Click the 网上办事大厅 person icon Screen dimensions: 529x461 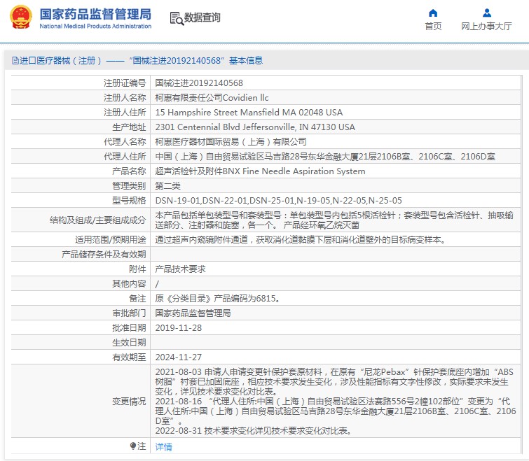[486, 13]
